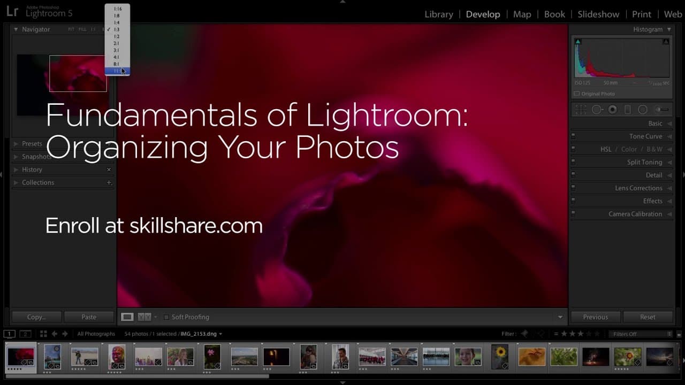Select the Red Eye Correction tool

(x=613, y=110)
